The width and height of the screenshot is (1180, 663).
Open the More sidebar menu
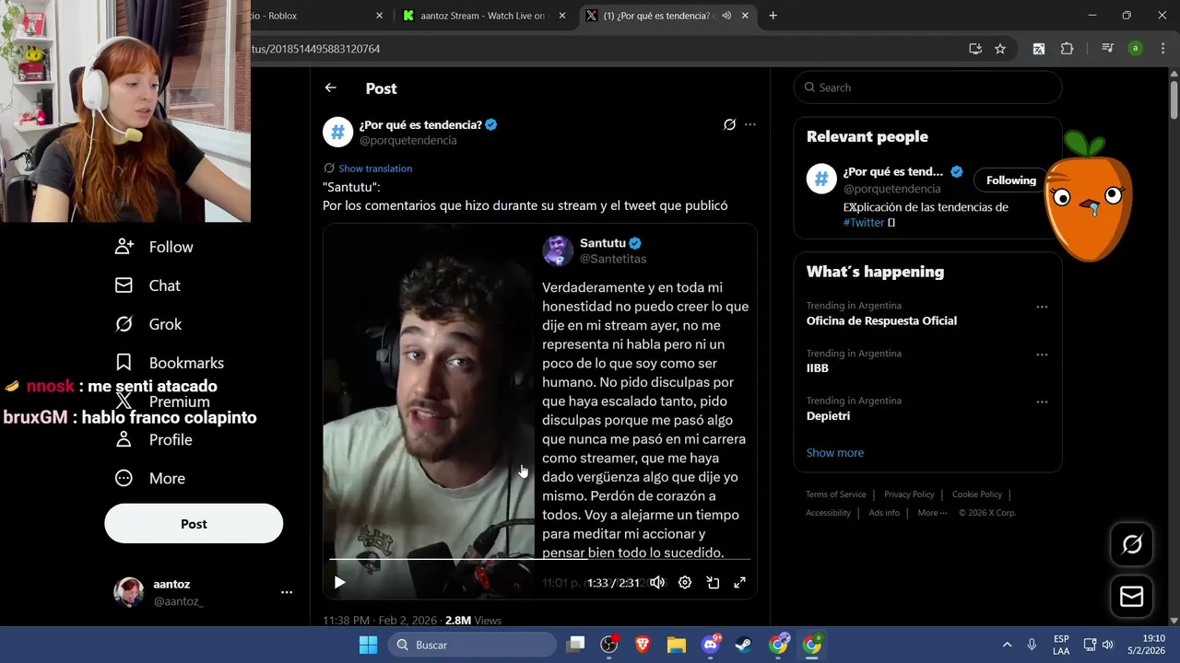[149, 479]
